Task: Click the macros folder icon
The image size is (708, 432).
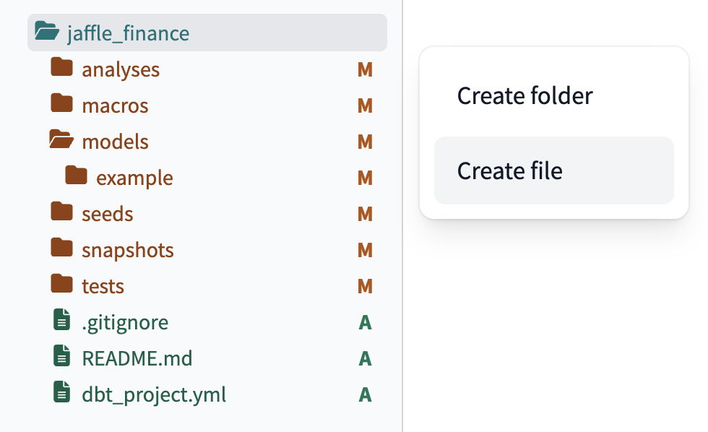Action: (62, 105)
